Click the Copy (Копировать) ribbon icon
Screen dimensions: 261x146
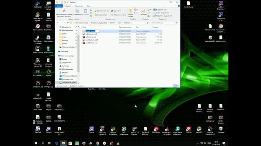pyautogui.click(x=77, y=11)
